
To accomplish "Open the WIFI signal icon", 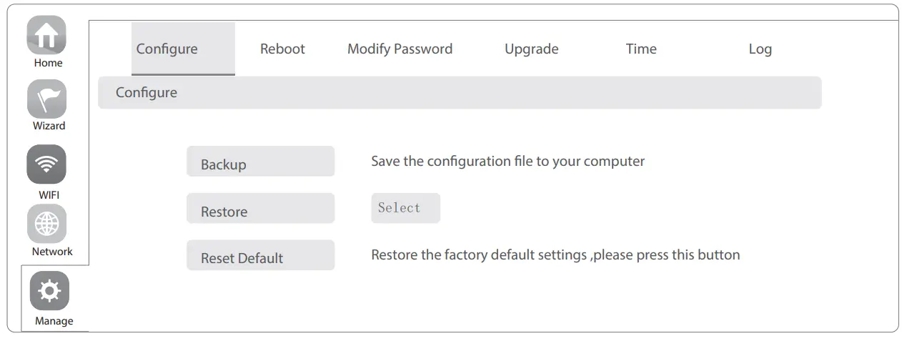I will [x=46, y=164].
